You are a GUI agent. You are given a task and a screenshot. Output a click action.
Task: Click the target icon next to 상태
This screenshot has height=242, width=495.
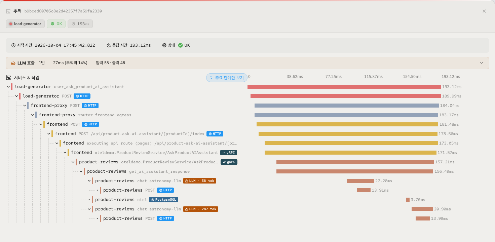click(x=164, y=45)
